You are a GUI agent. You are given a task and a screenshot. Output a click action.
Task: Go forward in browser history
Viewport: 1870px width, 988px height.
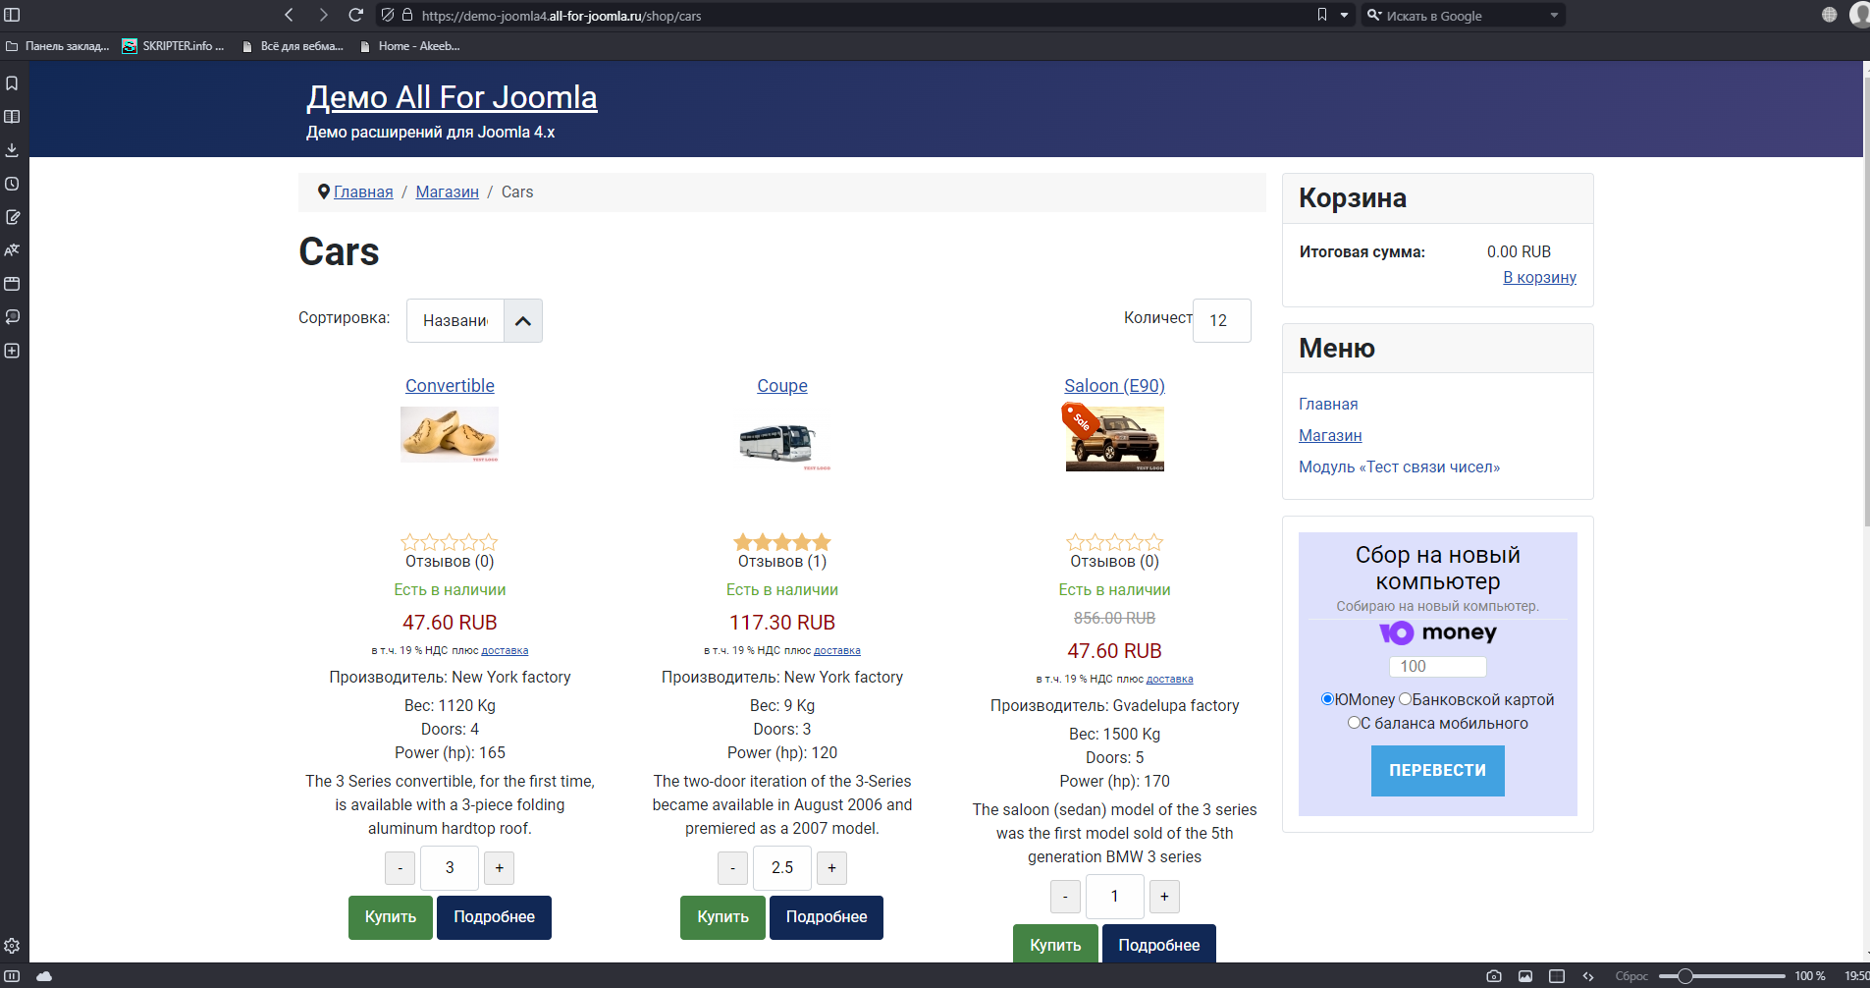323,15
